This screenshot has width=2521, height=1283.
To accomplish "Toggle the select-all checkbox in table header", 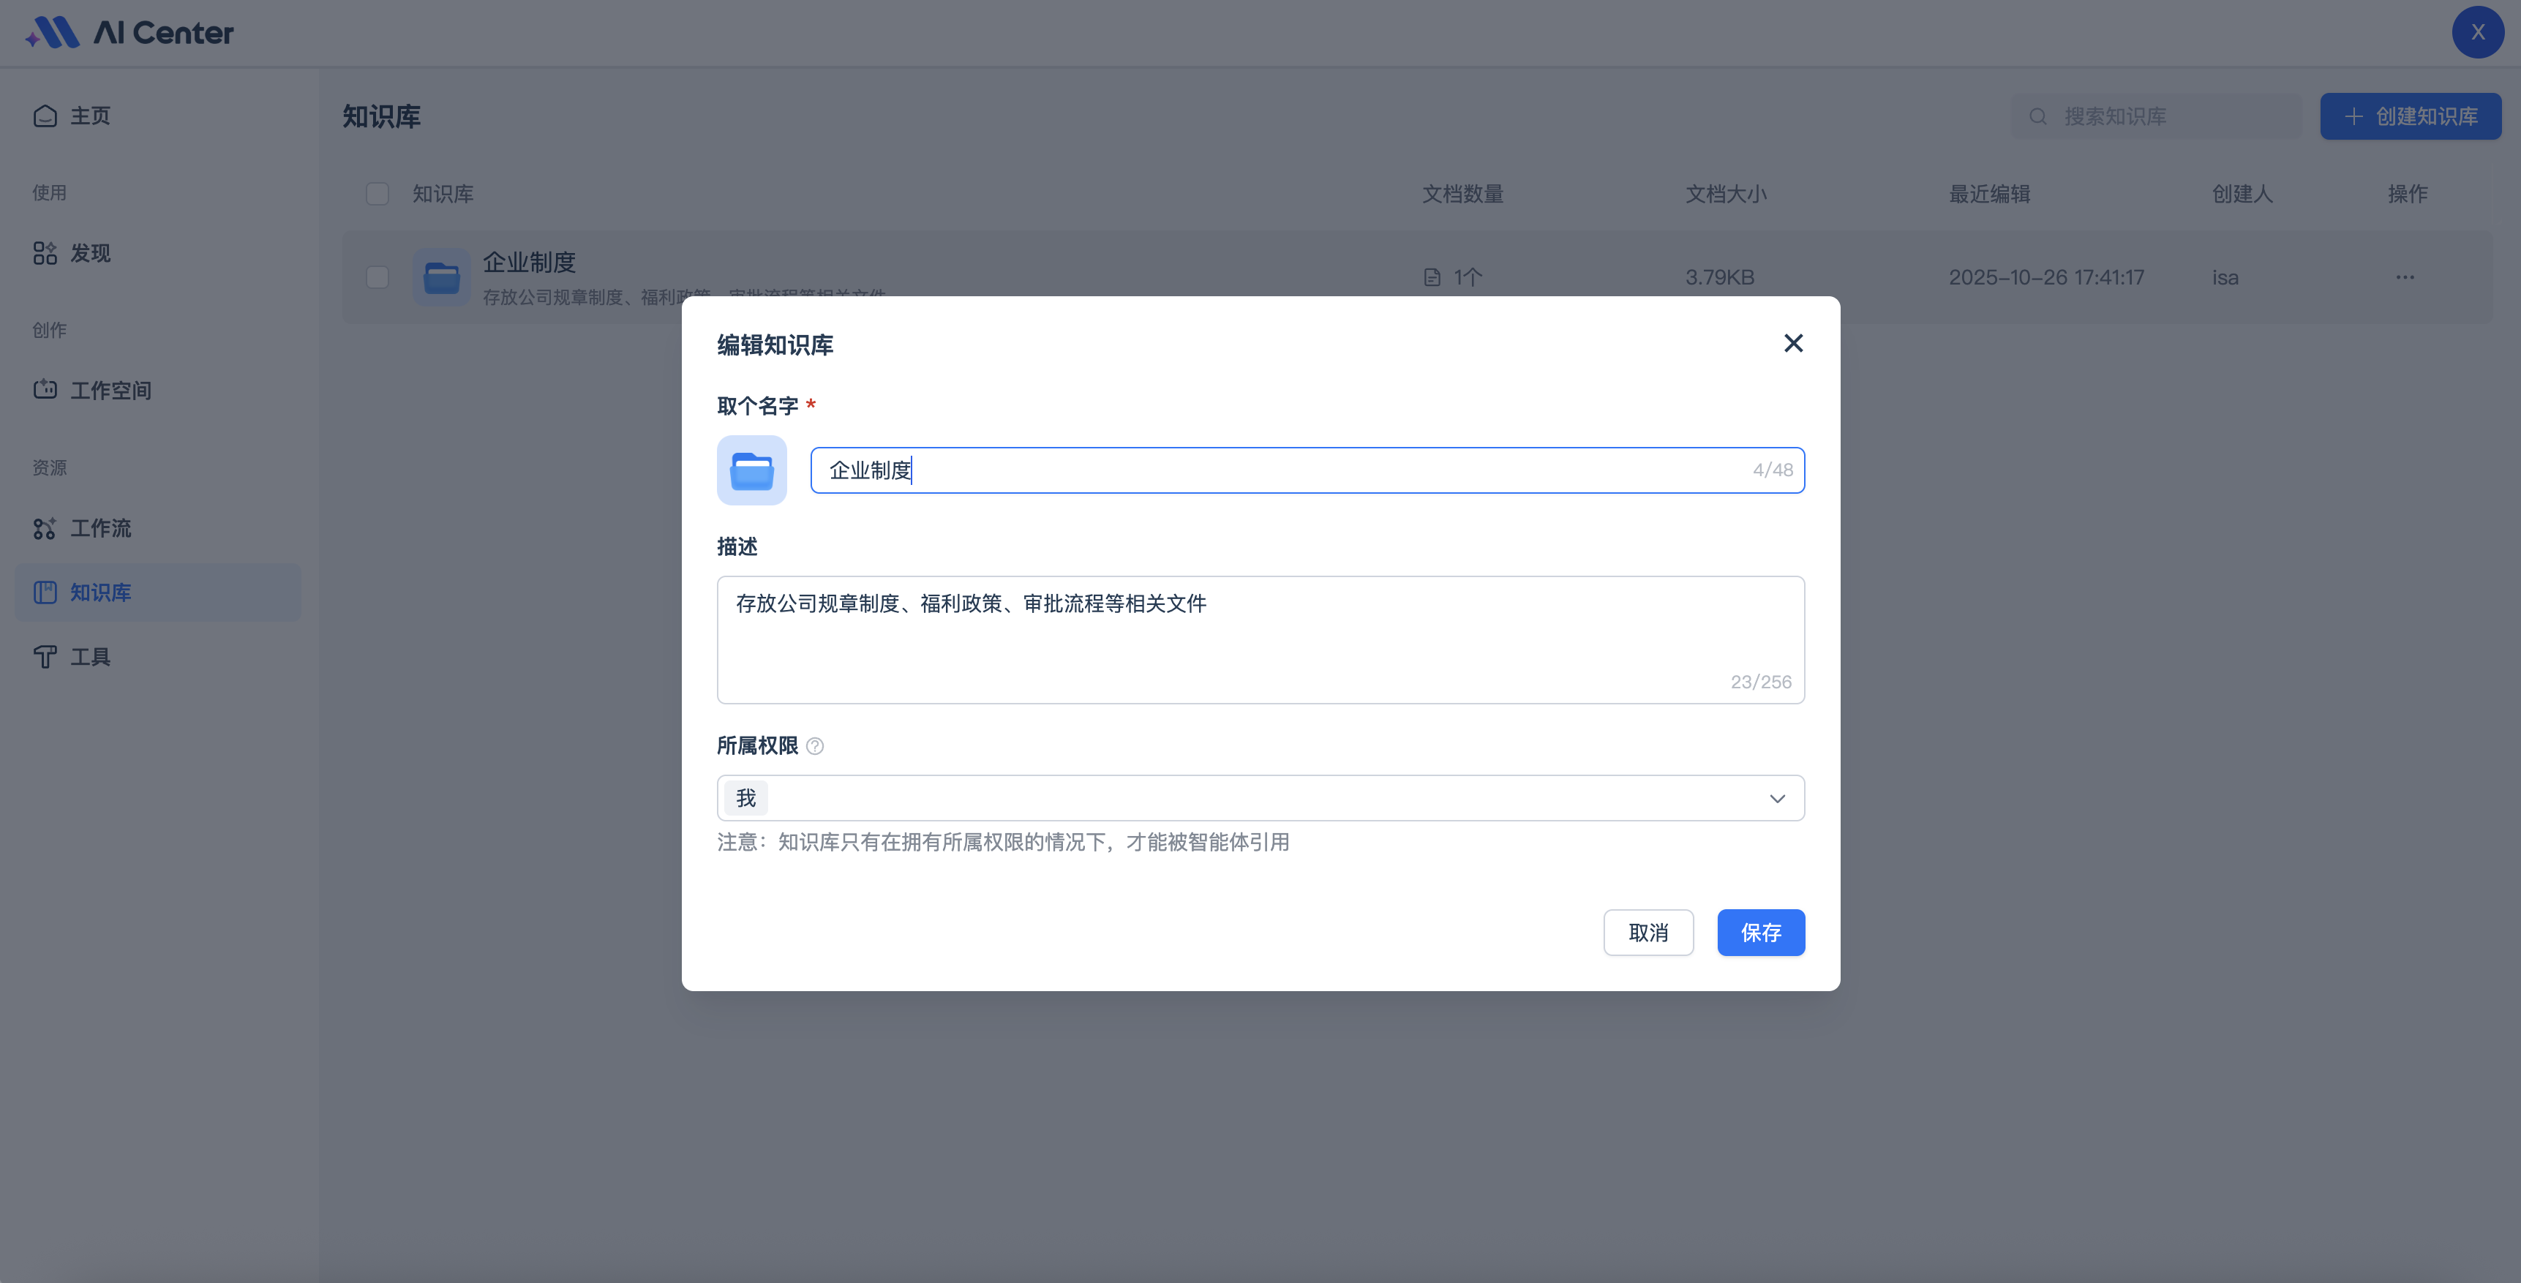I will (377, 194).
